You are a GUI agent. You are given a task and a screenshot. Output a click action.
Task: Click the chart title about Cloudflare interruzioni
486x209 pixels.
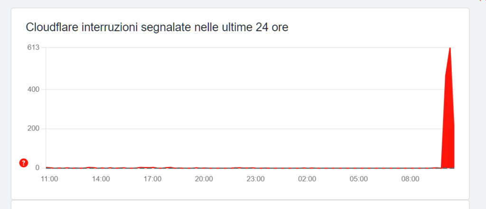[x=157, y=27]
